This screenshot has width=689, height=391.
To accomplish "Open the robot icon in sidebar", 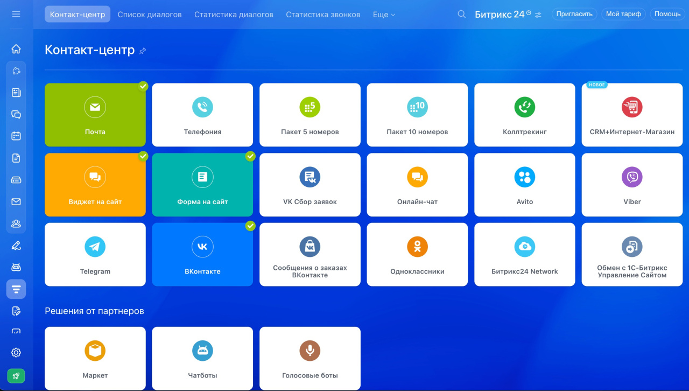I will (x=16, y=267).
